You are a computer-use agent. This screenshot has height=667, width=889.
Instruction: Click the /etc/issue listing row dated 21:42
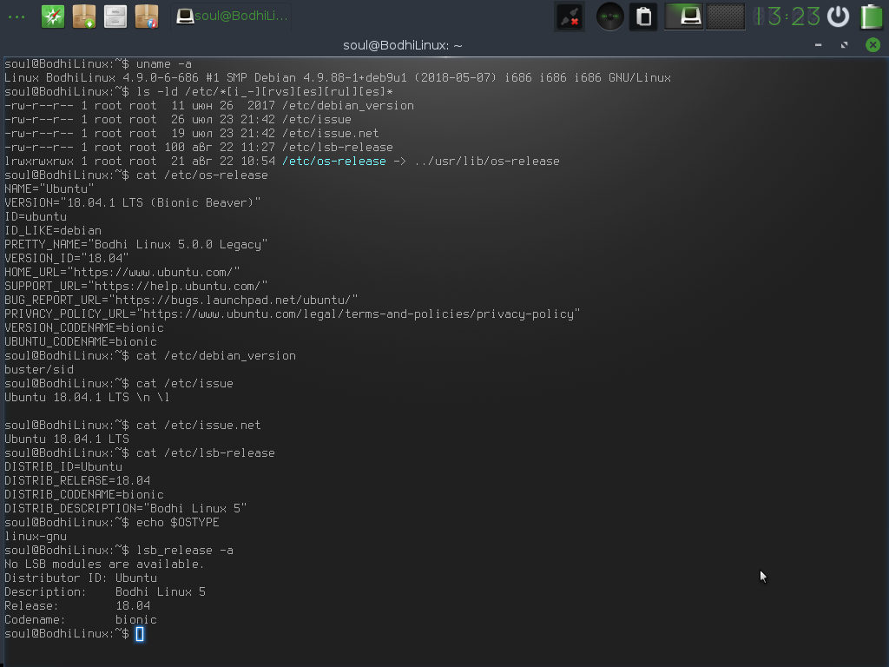(178, 120)
